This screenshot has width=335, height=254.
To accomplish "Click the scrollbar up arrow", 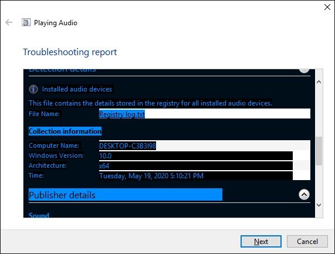I will [319, 82].
